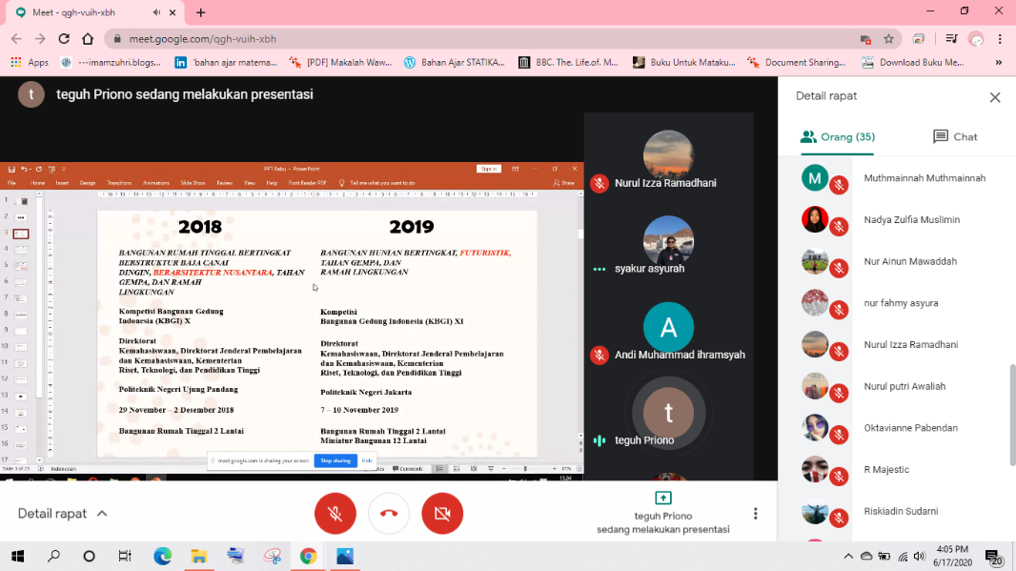The image size is (1016, 571).
Task: Leave the call with hang-up button
Action: click(389, 513)
